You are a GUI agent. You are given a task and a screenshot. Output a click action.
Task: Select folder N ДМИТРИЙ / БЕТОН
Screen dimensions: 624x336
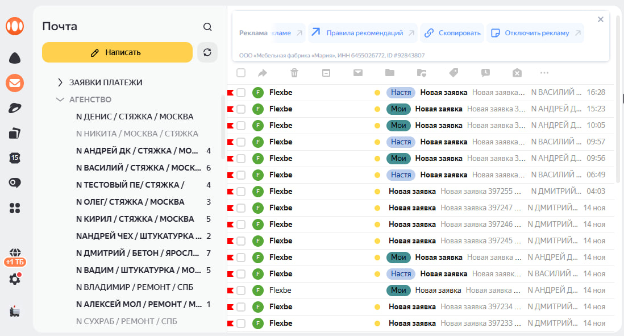coord(137,253)
